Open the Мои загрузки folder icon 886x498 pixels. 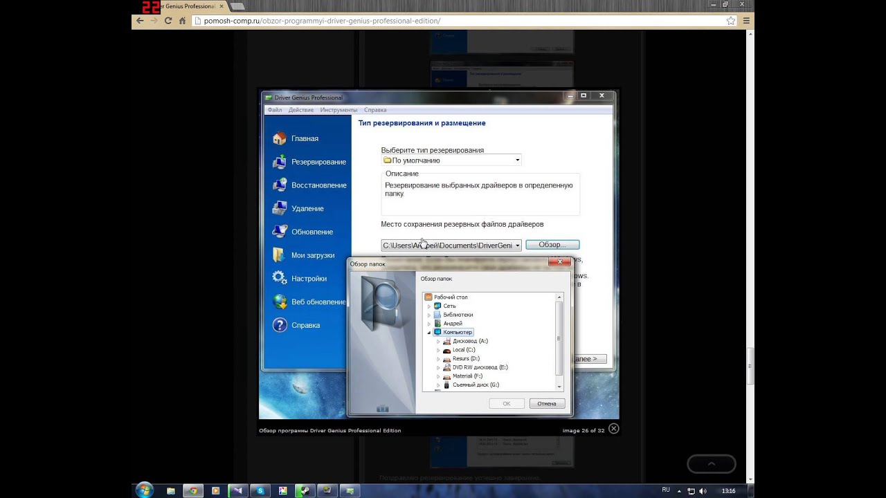tap(280, 255)
